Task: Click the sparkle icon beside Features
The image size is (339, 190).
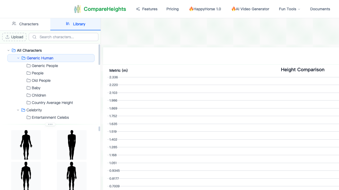Action: coord(138,9)
